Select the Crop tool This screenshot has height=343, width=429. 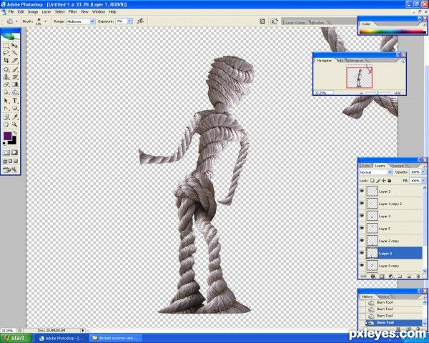click(6, 60)
